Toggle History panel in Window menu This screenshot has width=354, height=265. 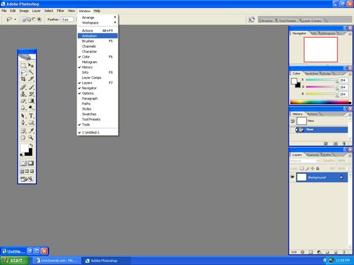(x=98, y=67)
